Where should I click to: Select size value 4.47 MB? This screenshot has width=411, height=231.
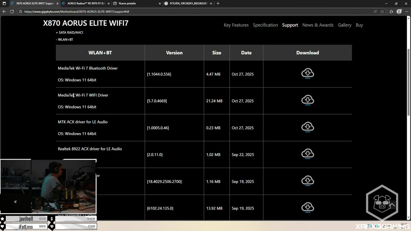point(213,74)
